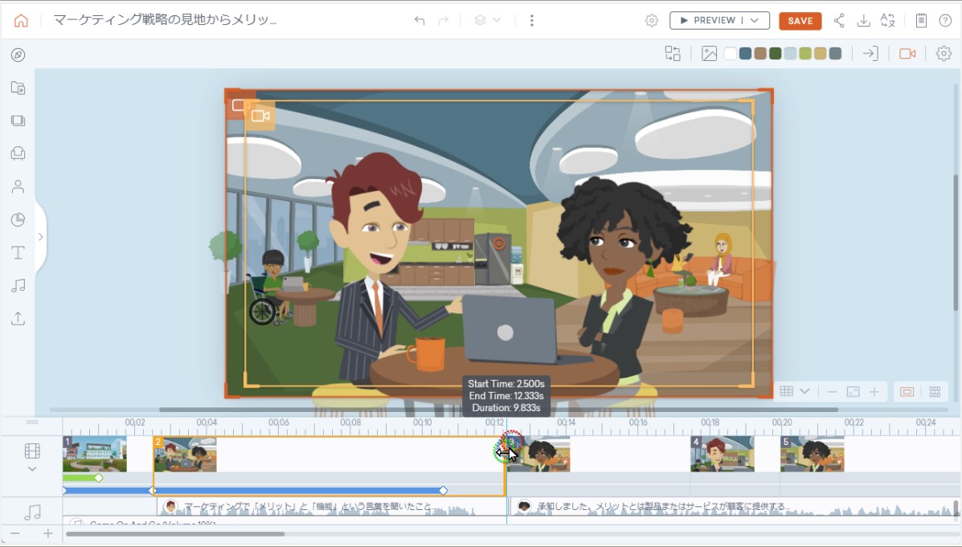
Task: Select the dark green color swatch
Action: coord(775,54)
